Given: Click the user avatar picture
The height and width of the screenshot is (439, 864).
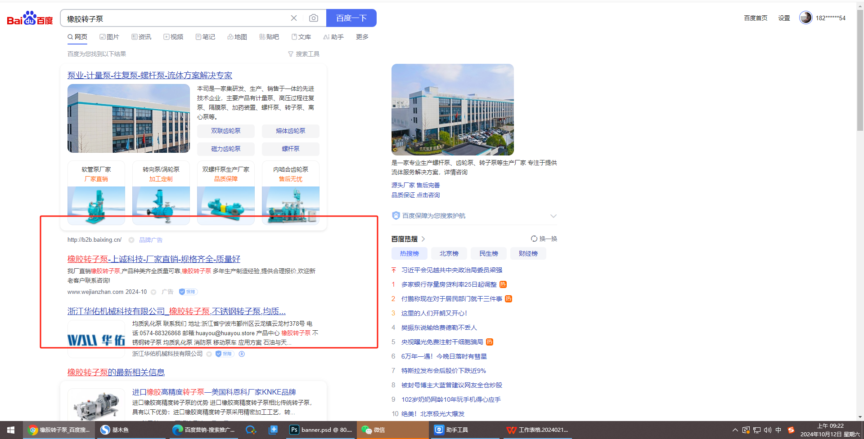Looking at the screenshot, I should (805, 18).
